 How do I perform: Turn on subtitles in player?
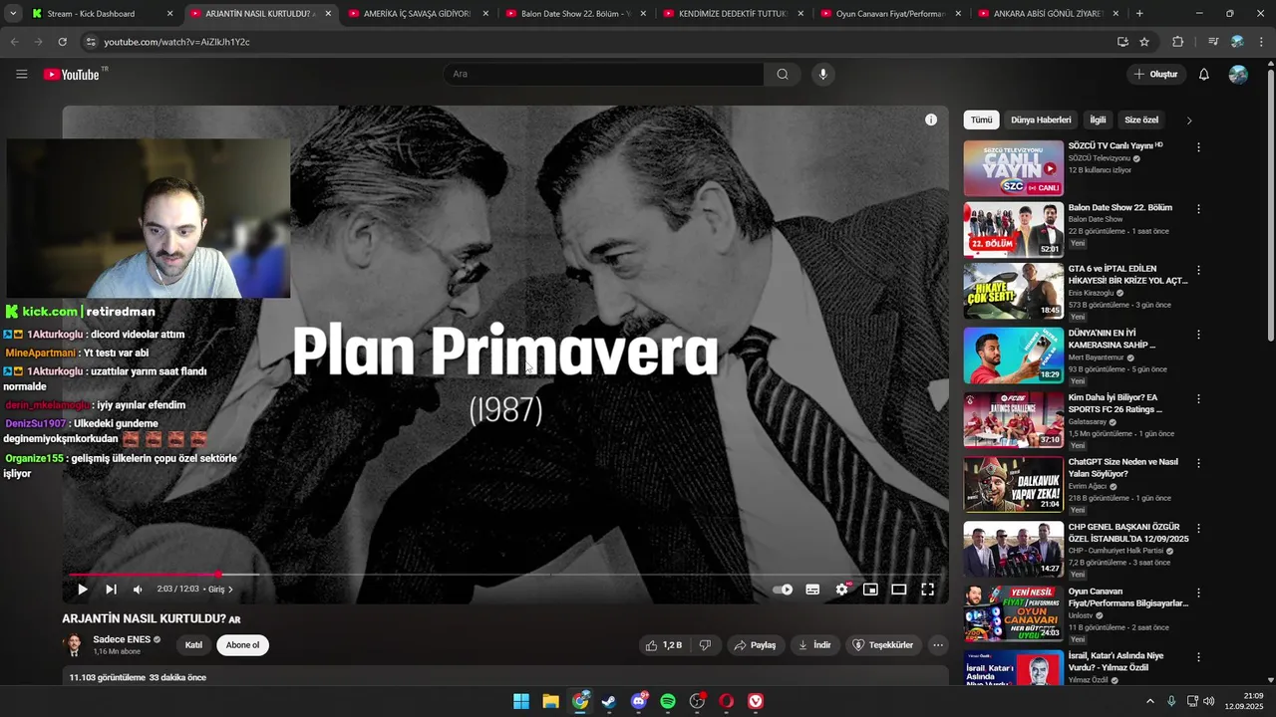(x=812, y=590)
